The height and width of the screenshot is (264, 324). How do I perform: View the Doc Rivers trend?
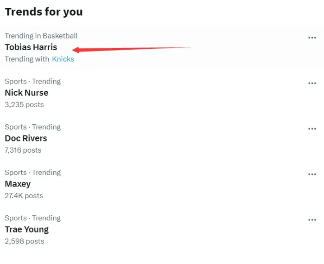point(26,138)
